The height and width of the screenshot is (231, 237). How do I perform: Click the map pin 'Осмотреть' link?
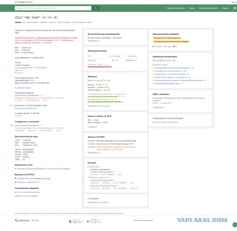[42, 68]
